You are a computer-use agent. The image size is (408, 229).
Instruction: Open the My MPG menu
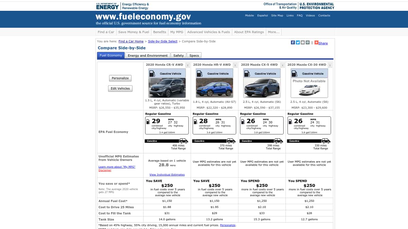pyautogui.click(x=177, y=32)
